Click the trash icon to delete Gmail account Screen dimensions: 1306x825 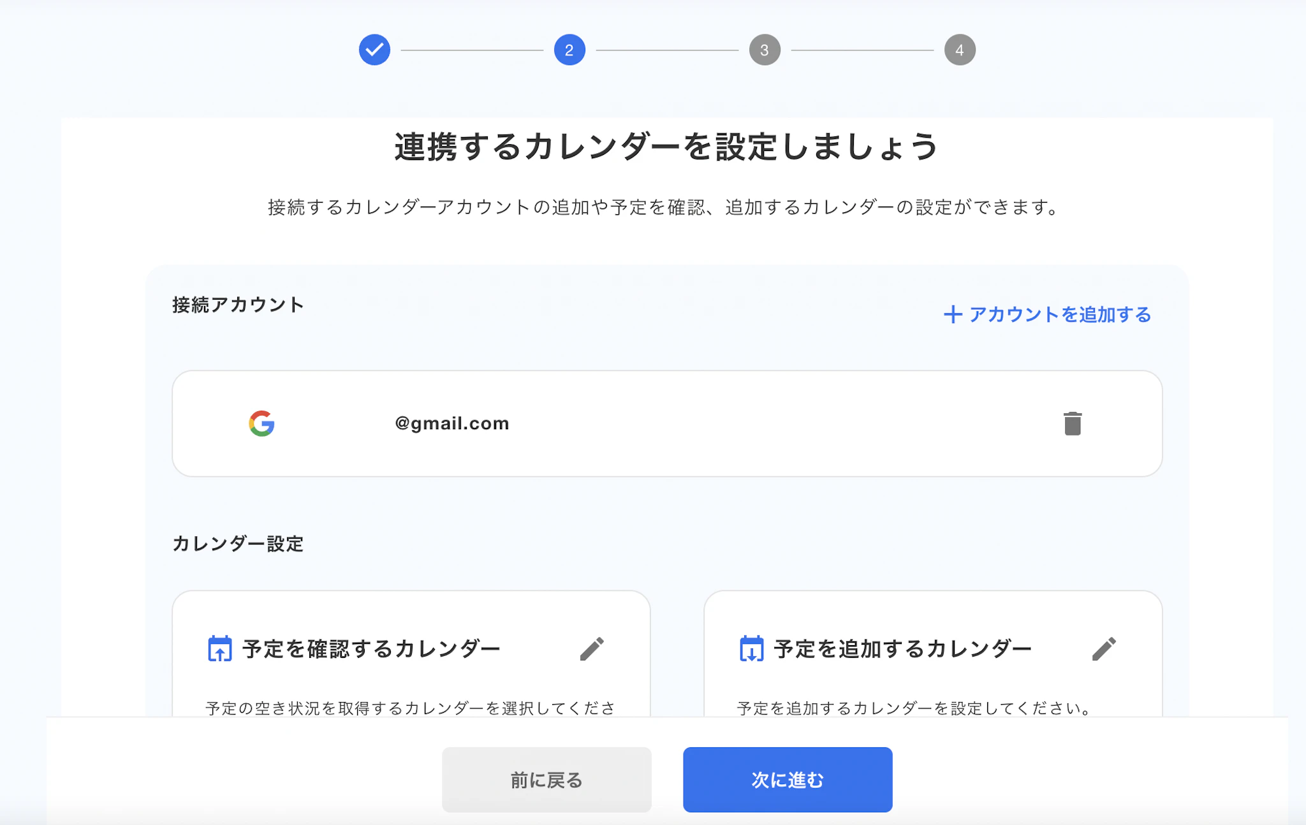pyautogui.click(x=1073, y=423)
